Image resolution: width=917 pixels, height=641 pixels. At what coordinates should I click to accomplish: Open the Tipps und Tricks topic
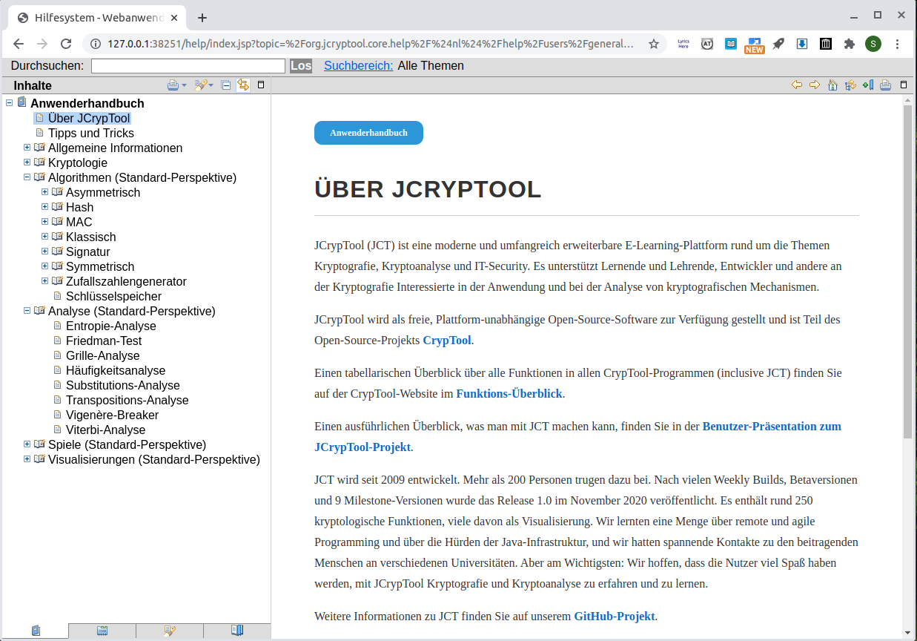(91, 134)
